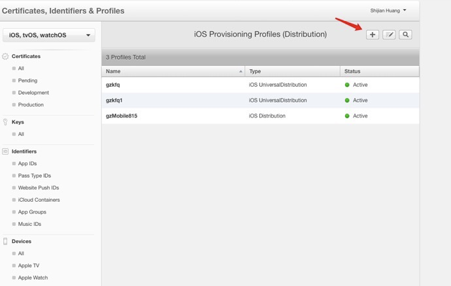Click the Certificates section icon
The width and height of the screenshot is (451, 286).
coord(6,57)
